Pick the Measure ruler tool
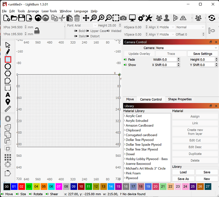The height and width of the screenshot is (197, 219). point(8,109)
